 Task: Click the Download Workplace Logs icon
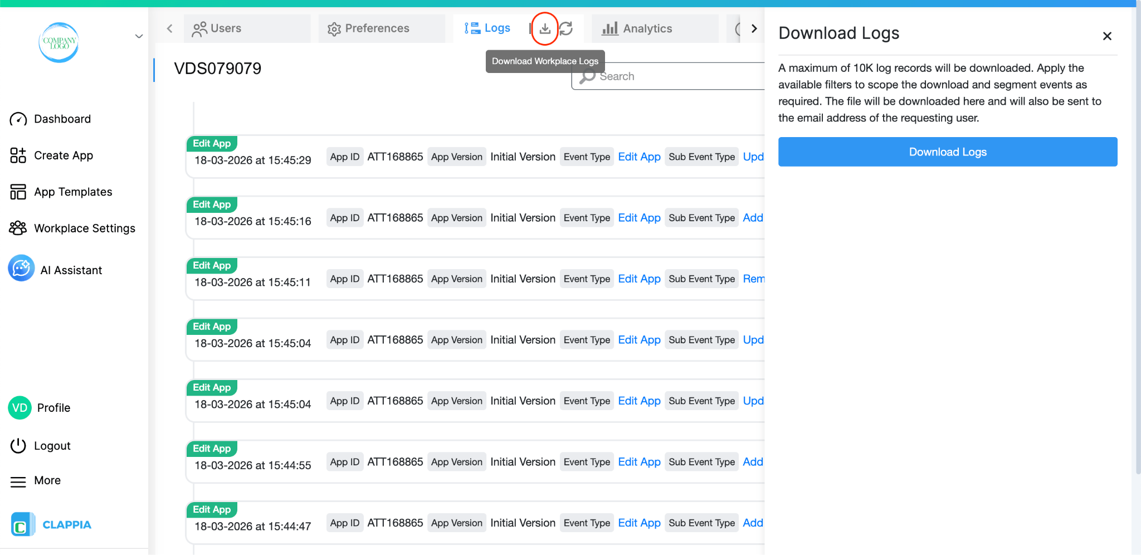click(x=544, y=28)
